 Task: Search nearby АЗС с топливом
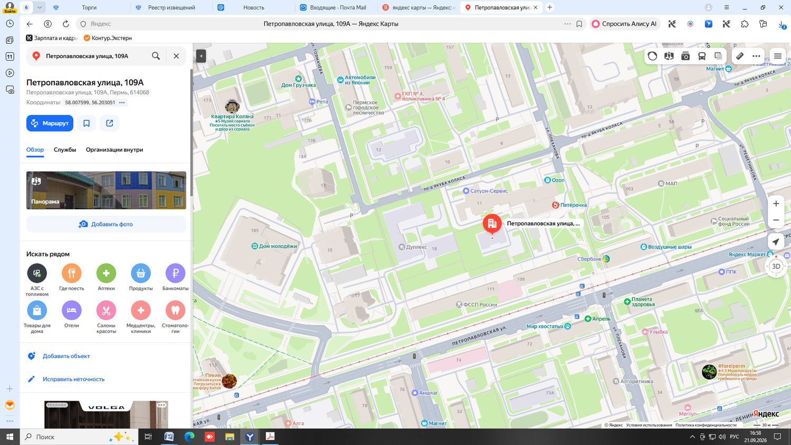pos(37,280)
